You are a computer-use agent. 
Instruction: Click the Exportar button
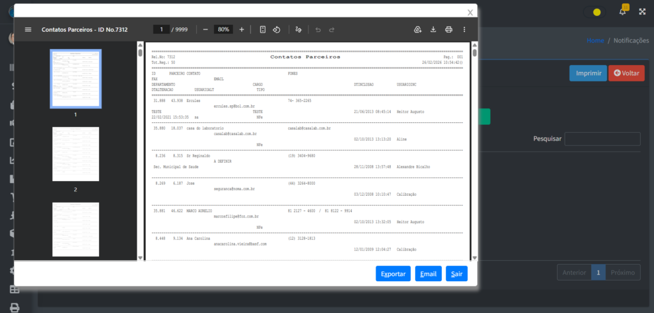[393, 273]
